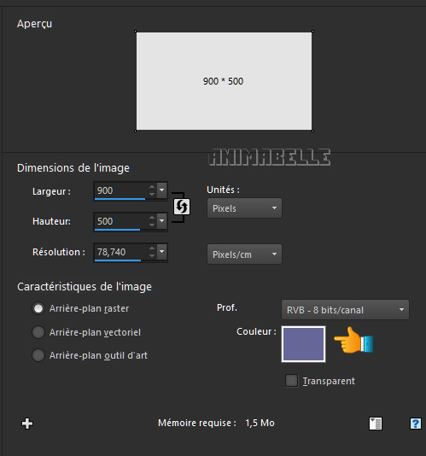Image resolution: width=426 pixels, height=456 pixels.
Task: Click the purple Couleur swatch
Action: (x=303, y=344)
